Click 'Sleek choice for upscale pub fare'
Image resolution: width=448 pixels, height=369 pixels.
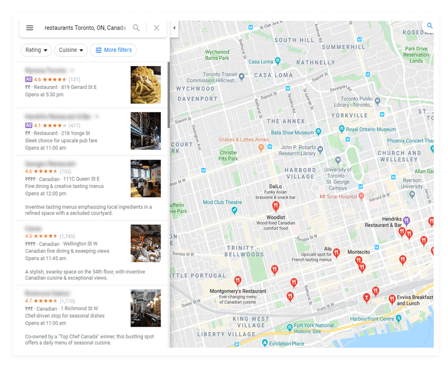(x=61, y=140)
